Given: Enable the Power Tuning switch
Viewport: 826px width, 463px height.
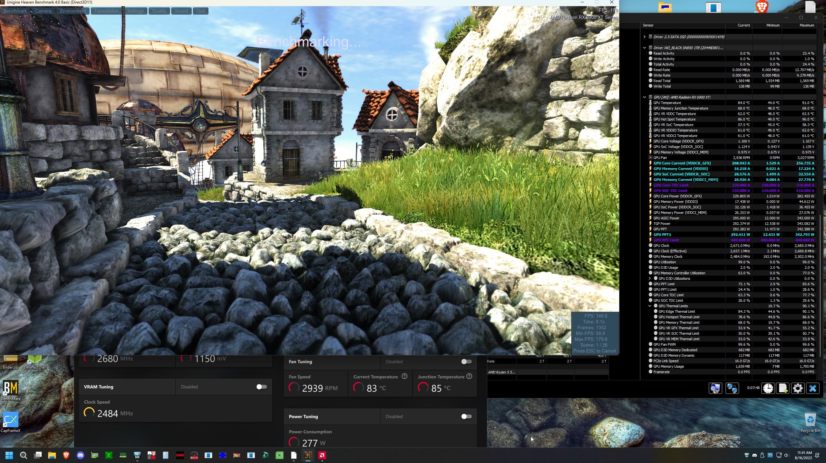Looking at the screenshot, I should [466, 416].
